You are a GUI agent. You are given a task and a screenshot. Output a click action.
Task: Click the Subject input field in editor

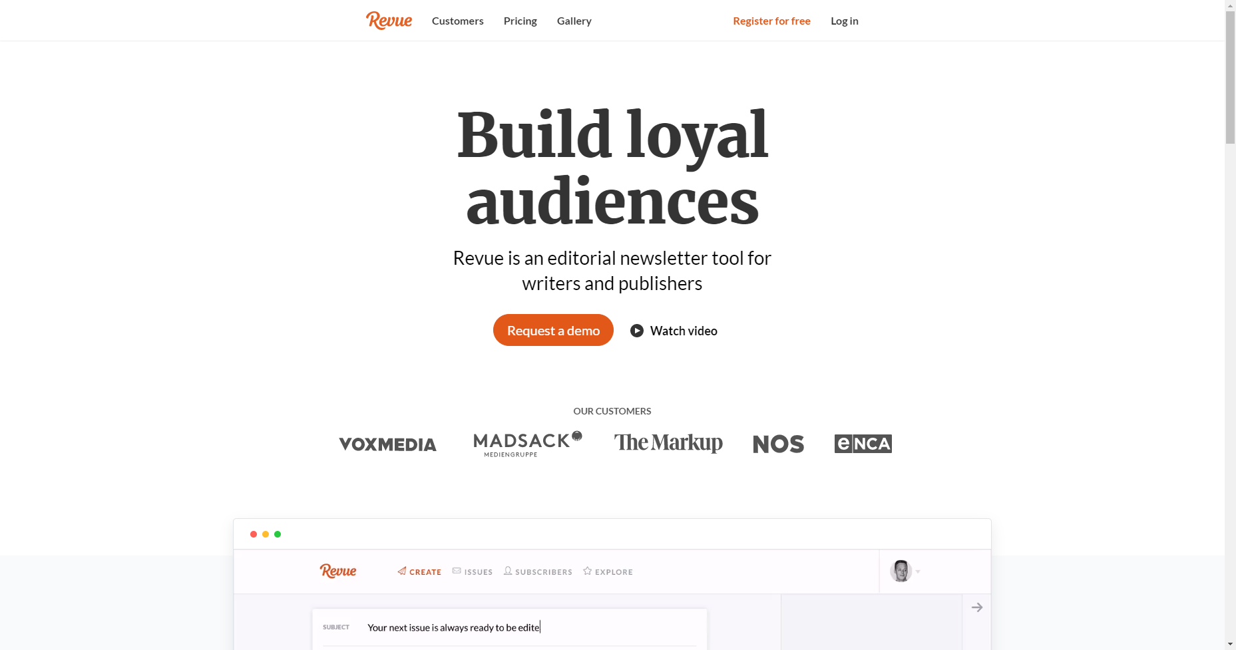pos(530,627)
